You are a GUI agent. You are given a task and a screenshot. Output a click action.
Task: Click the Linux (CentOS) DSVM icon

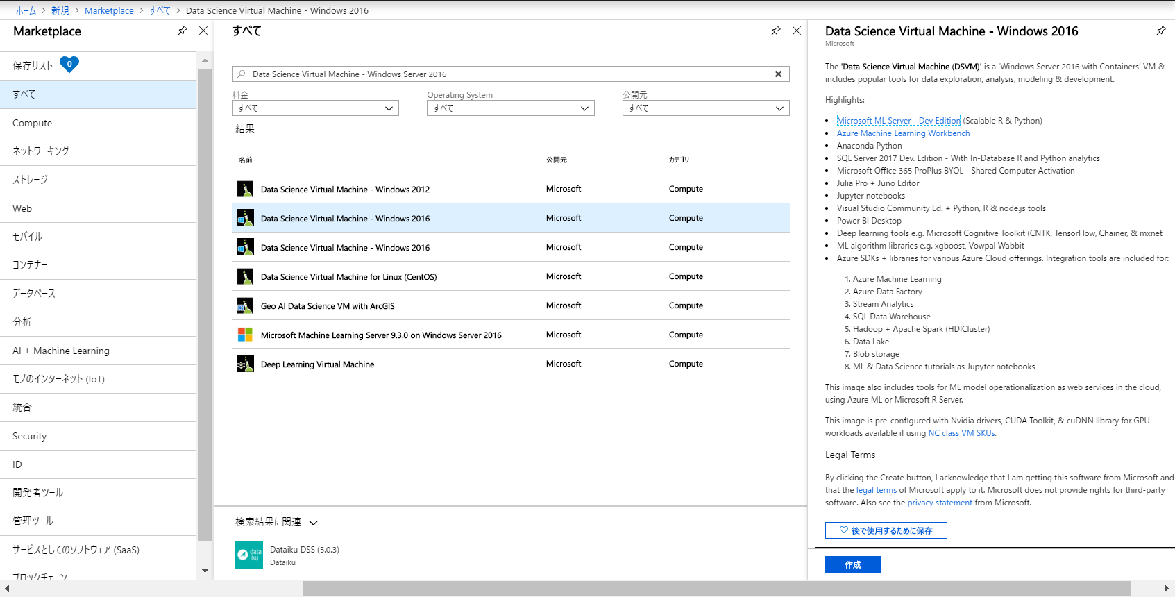[245, 276]
